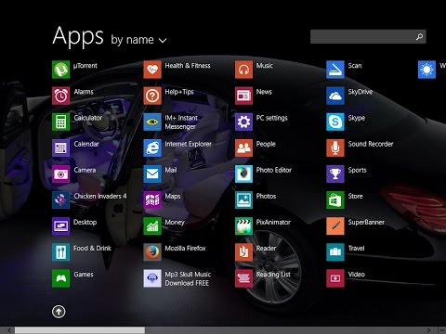This screenshot has height=334, width=446.
Task: Click the scrollbar right arrow
Action: [x=428, y=330]
